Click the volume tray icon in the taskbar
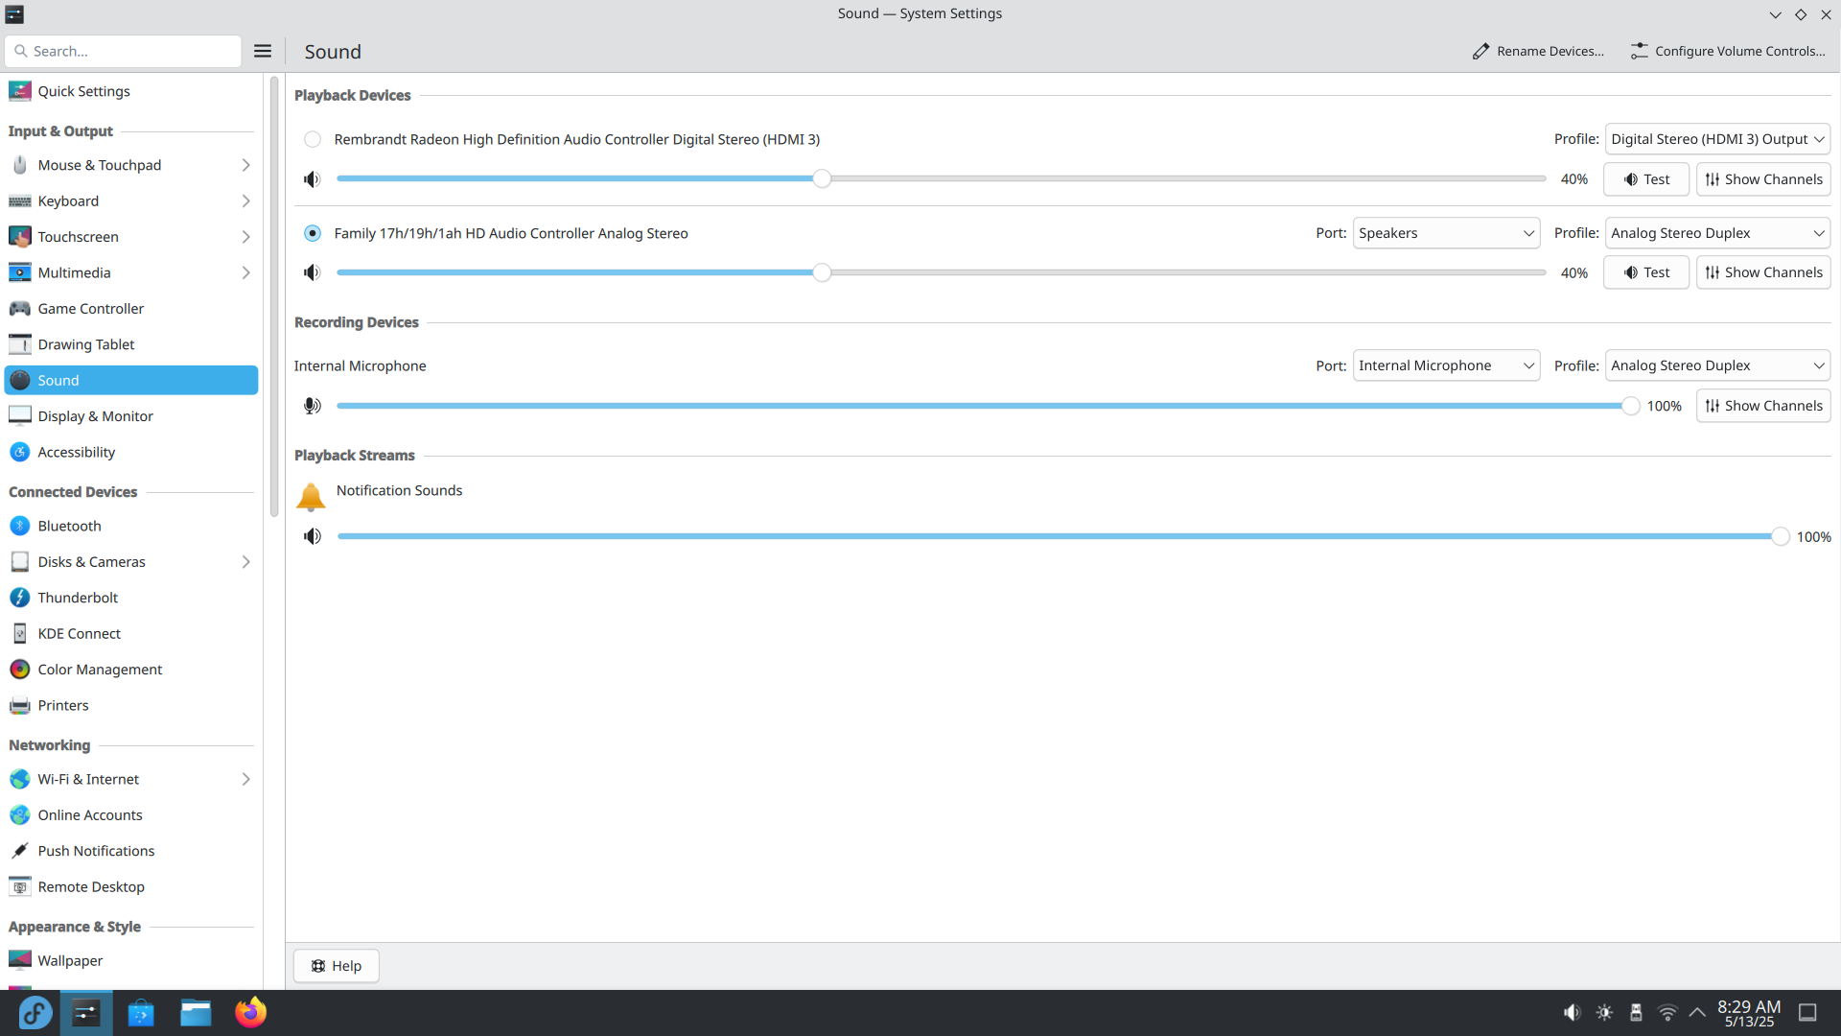This screenshot has height=1036, width=1841. point(1572,1013)
